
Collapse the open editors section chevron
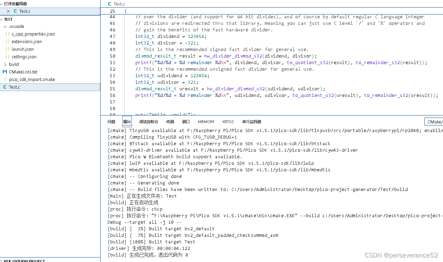tap(2, 3)
